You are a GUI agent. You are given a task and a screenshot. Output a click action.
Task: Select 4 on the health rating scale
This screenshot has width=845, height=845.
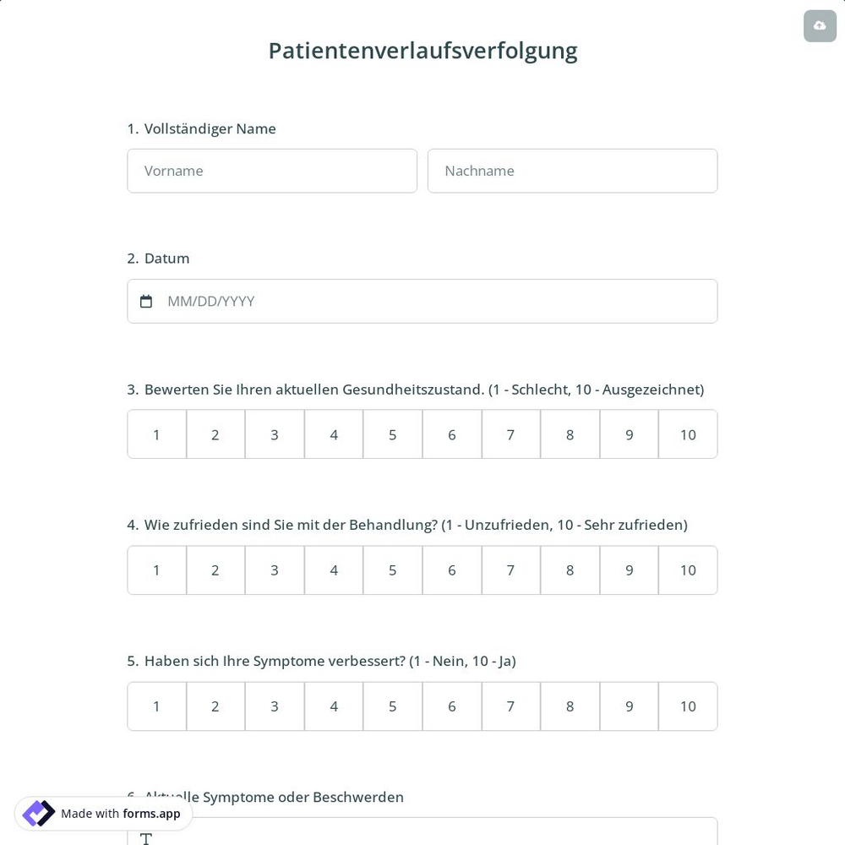333,434
